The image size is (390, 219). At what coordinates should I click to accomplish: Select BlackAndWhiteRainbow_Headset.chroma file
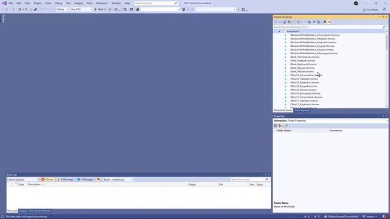pyautogui.click(x=313, y=39)
